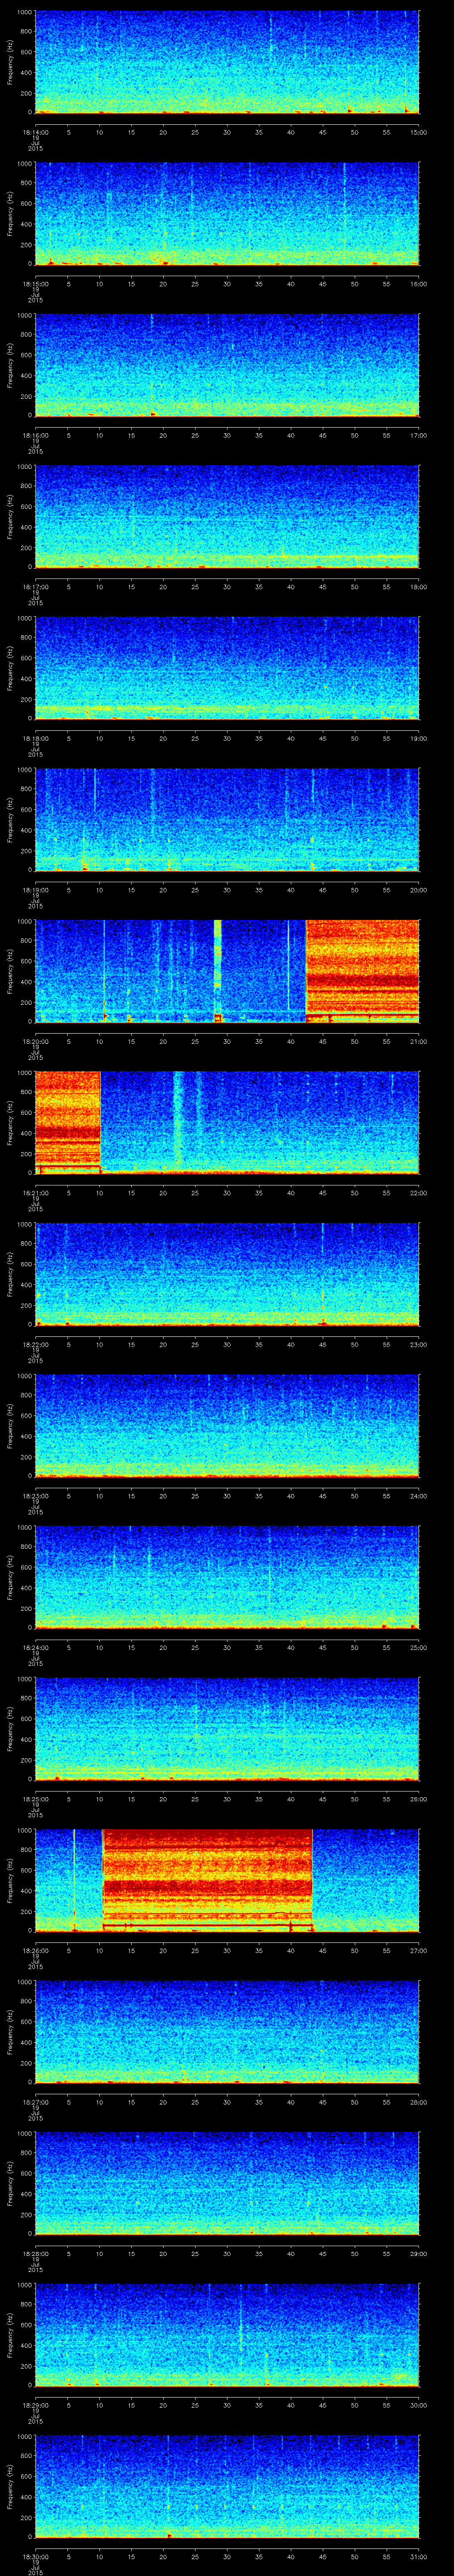Click the 18:18:00 start time label
This screenshot has width=454, height=2576.
point(35,739)
